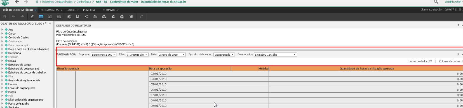
Task: Switch to graph view bar-chart icon
Action: coord(50,17)
